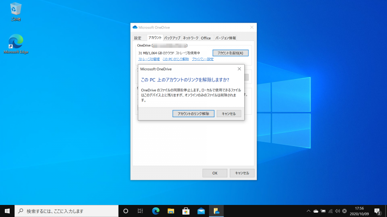
Task: Close the unlink confirmation dialog with X
Action: (x=239, y=69)
